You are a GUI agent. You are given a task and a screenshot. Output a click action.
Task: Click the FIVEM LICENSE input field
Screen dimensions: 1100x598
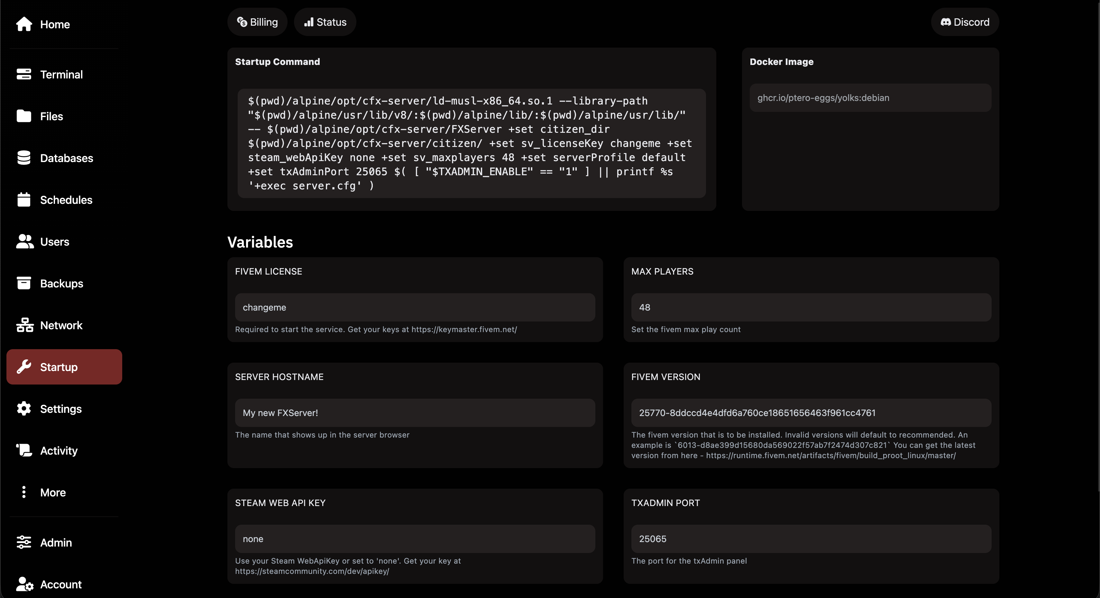pyautogui.click(x=415, y=307)
